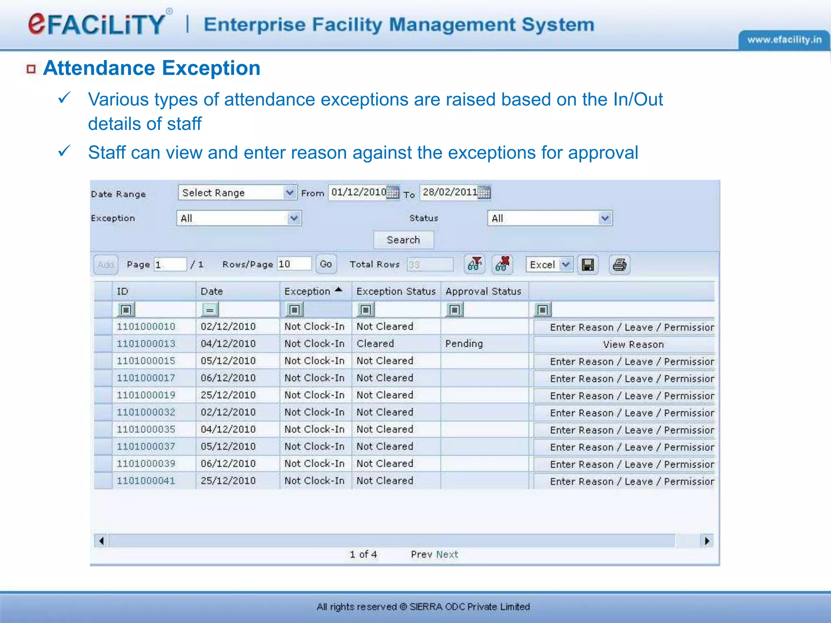Open the To date calendar picker

coord(484,192)
